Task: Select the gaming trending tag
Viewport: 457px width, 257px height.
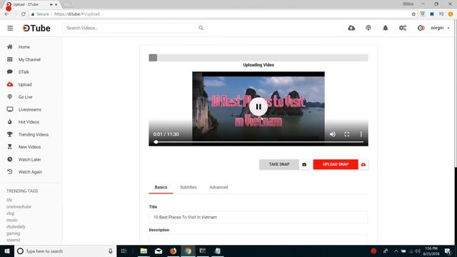Action: click(14, 233)
